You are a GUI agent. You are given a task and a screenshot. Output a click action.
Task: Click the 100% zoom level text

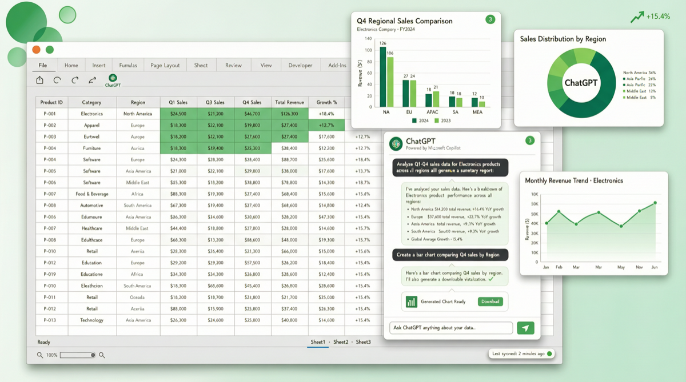pyautogui.click(x=51, y=355)
